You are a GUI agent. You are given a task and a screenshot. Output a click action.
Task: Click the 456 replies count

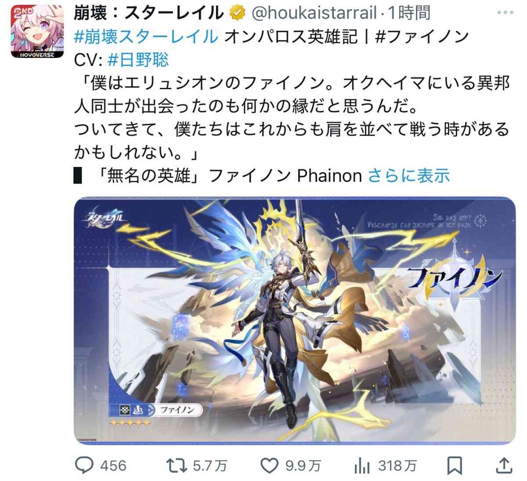[x=113, y=466]
